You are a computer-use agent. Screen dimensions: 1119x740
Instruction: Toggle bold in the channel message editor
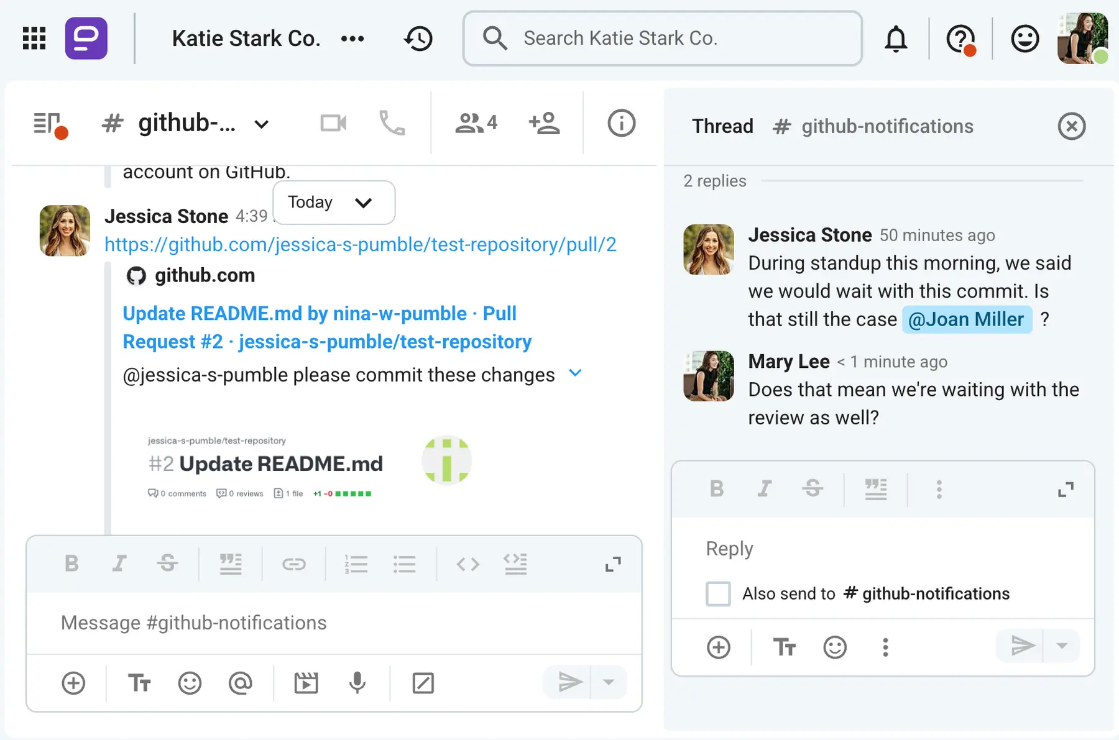coord(71,564)
